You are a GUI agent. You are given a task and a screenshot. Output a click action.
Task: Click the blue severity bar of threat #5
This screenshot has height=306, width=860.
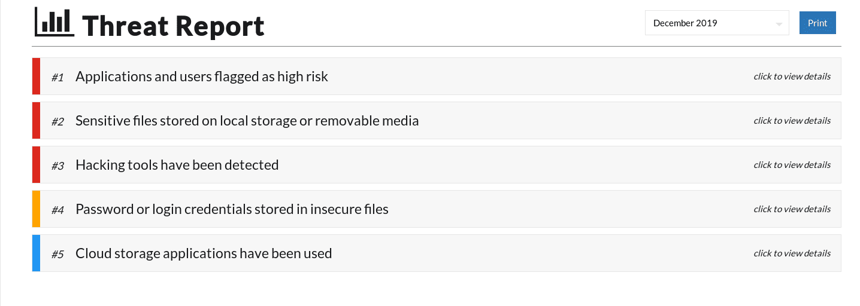36,253
